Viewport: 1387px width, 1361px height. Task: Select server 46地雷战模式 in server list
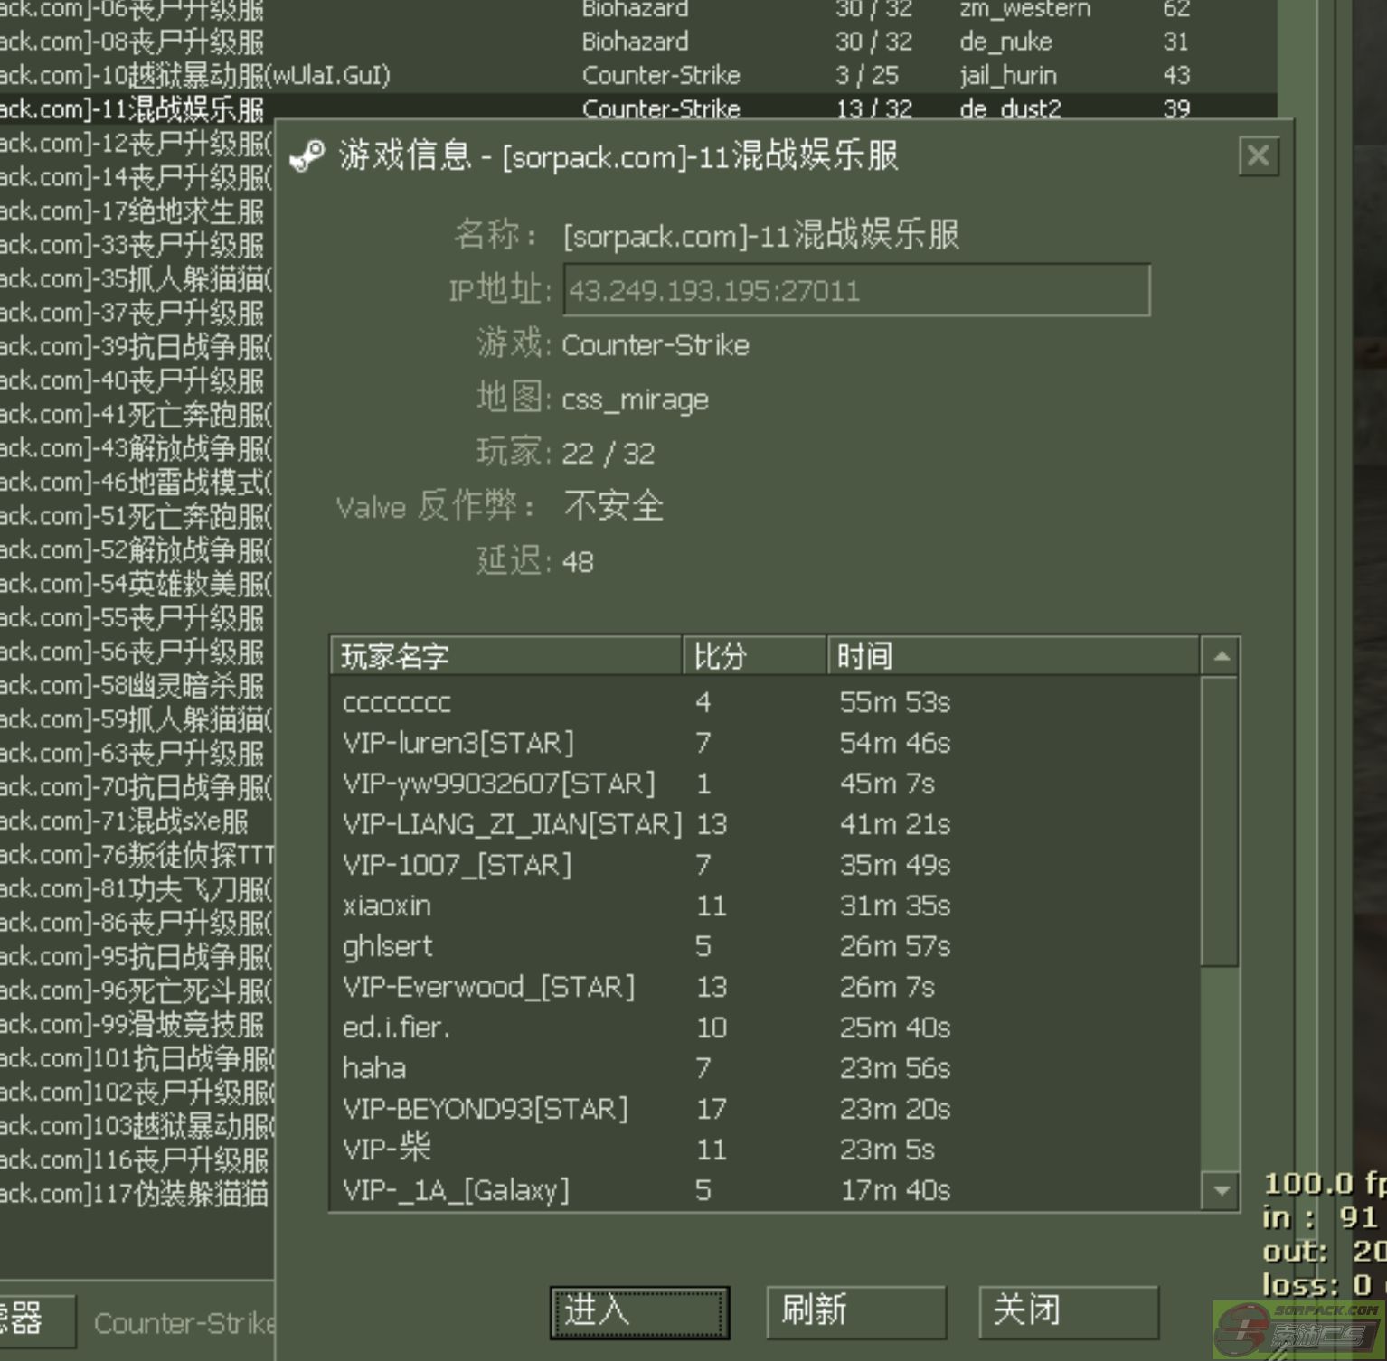pos(137,482)
